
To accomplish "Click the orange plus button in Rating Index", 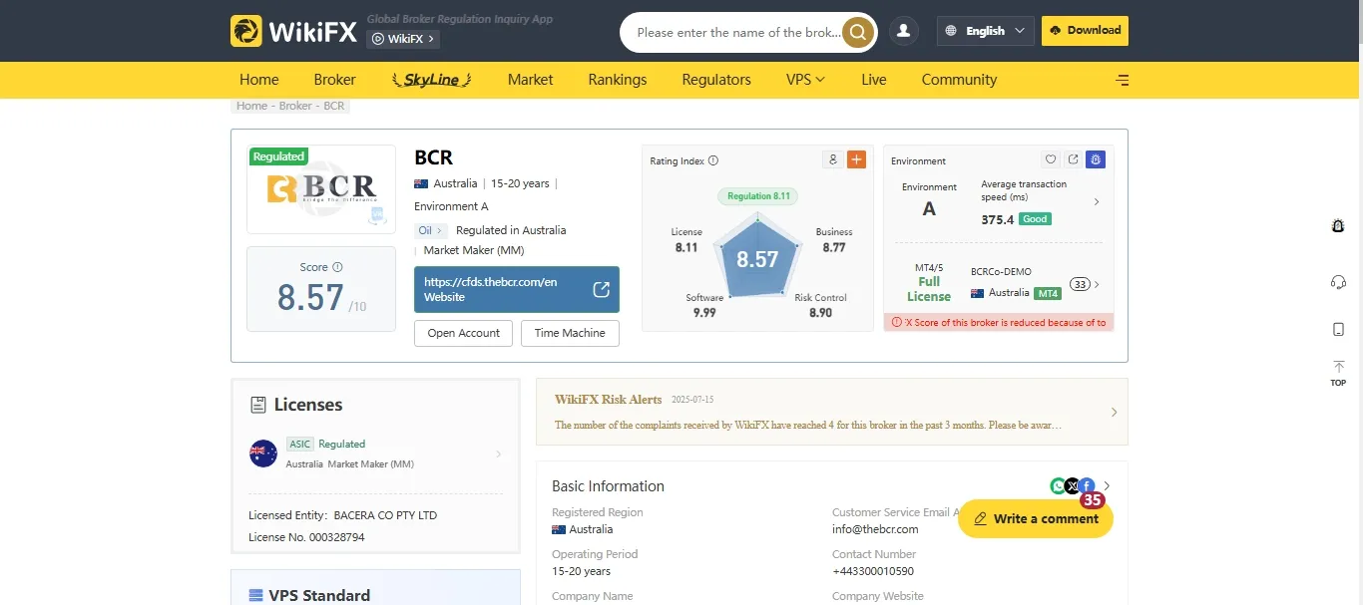I will pos(856,159).
